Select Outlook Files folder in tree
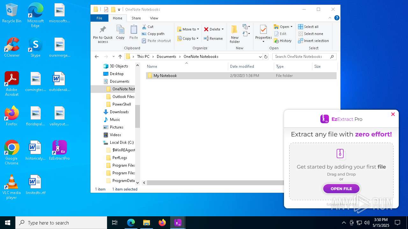 120,97
